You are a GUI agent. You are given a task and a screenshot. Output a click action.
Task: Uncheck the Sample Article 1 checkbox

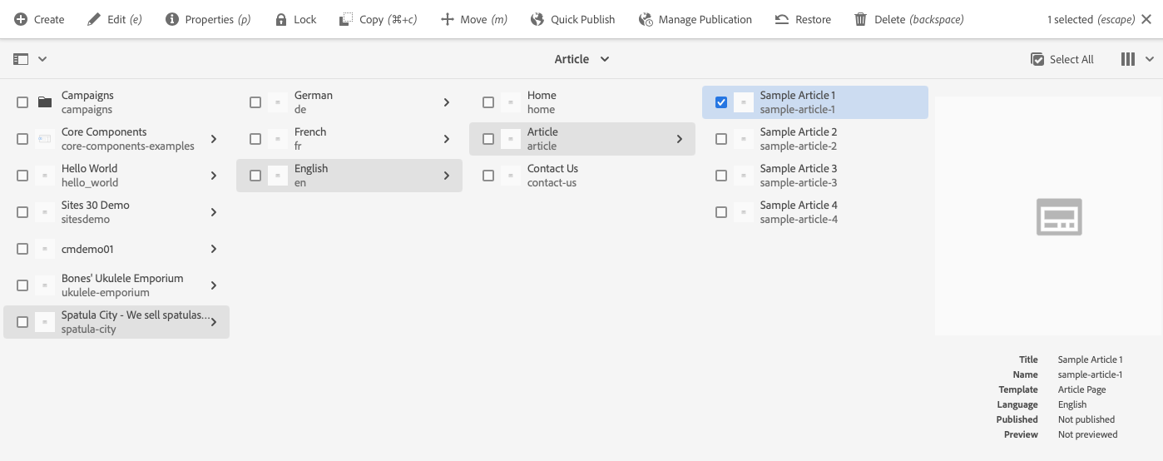[721, 102]
